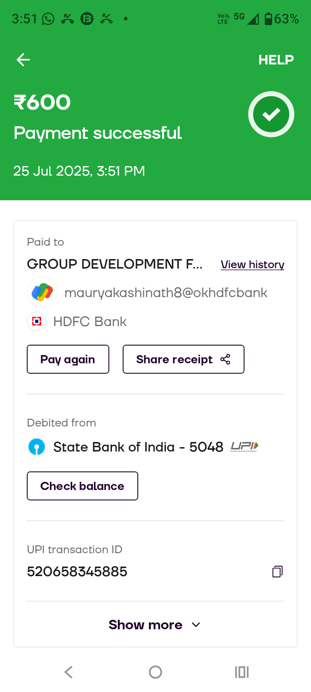Tap the Android back navigation button
This screenshot has height=692, width=311.
(69, 672)
